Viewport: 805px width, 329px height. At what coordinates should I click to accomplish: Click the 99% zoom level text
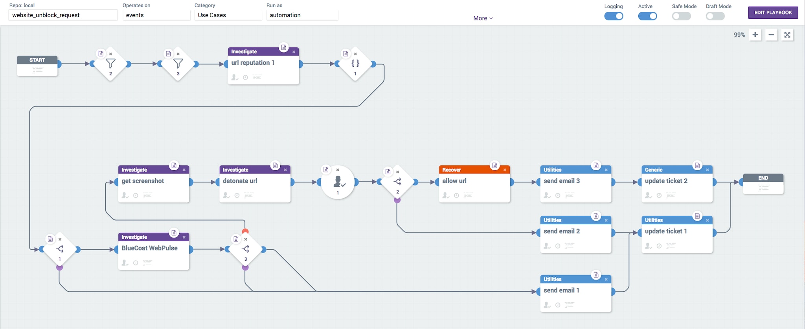pyautogui.click(x=739, y=35)
